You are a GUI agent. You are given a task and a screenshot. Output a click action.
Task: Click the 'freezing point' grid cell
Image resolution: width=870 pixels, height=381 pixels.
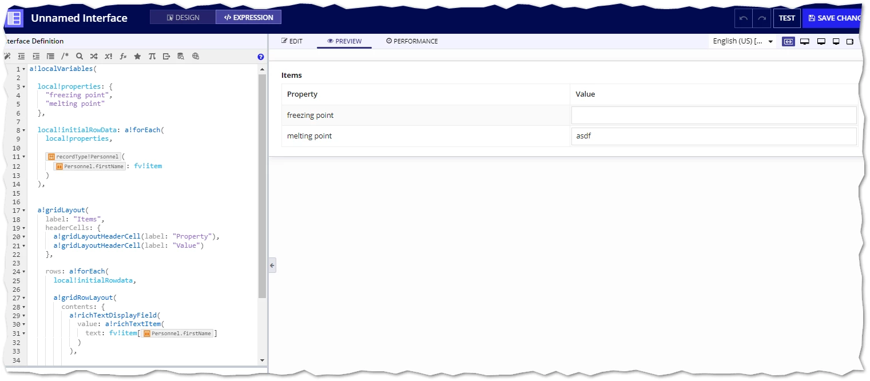426,116
